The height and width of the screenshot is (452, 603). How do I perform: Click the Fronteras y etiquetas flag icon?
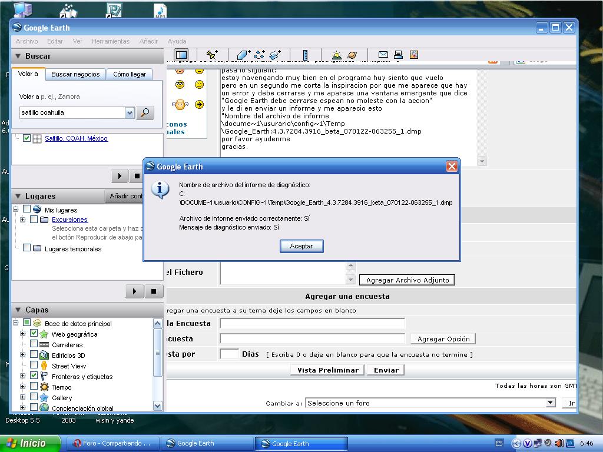click(x=44, y=376)
